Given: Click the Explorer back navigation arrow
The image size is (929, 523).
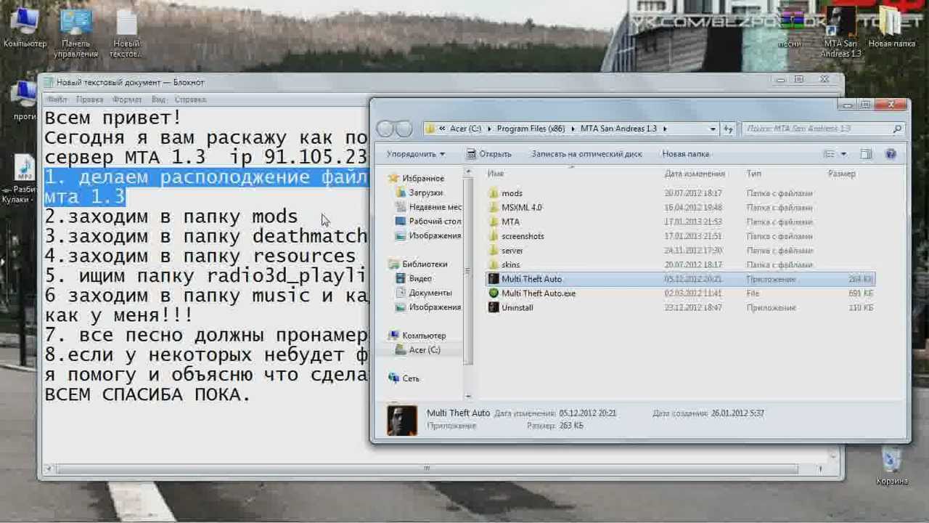Looking at the screenshot, I should (385, 129).
